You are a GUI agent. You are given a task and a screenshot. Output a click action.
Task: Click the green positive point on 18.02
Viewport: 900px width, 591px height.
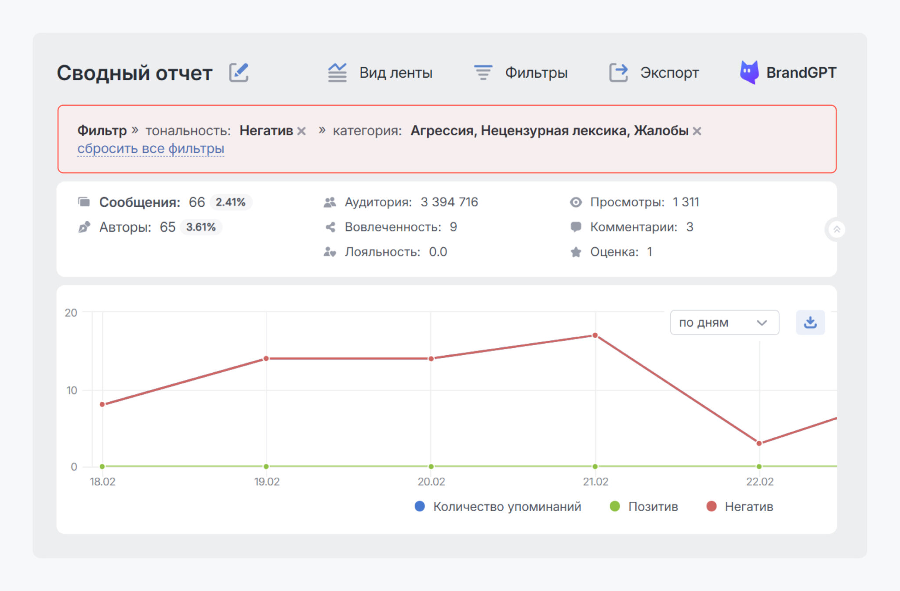(x=102, y=466)
